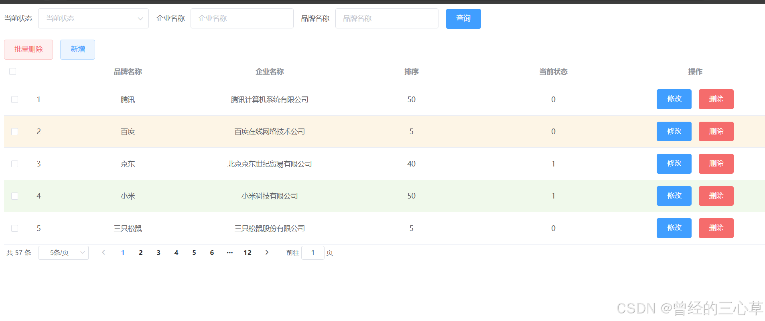
Task: Click 修改 for the 小米 row
Action: [x=674, y=196]
